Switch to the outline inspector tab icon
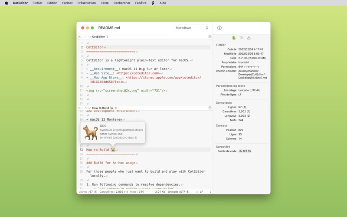 [x=242, y=38]
